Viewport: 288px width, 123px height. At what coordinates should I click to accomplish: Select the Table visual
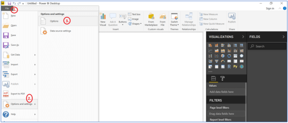click(217, 67)
